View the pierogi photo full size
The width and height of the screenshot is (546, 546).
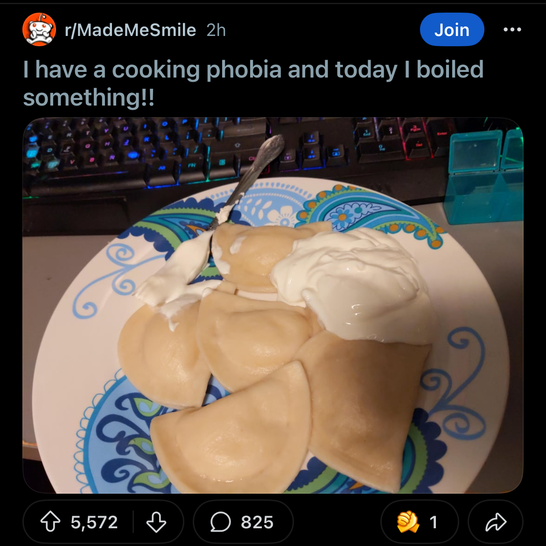point(273,305)
